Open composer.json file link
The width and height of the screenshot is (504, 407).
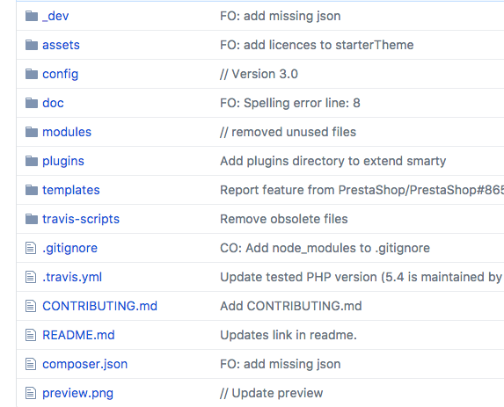(x=84, y=364)
